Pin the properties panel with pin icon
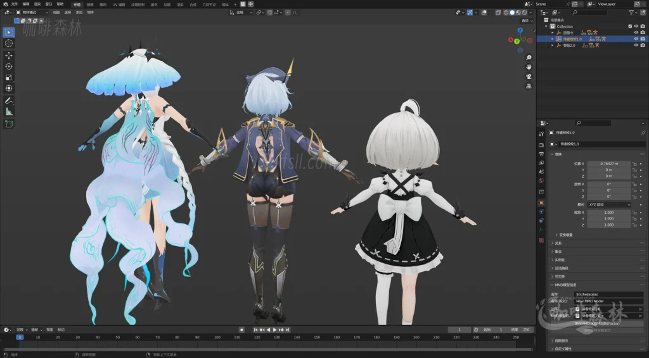649x358 pixels. tap(643, 133)
